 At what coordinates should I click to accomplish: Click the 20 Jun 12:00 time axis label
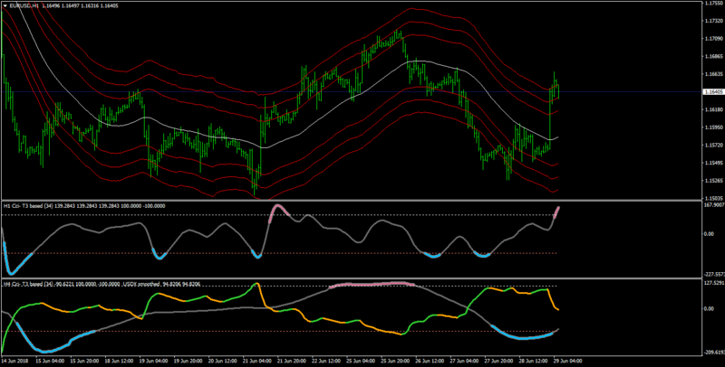click(222, 360)
